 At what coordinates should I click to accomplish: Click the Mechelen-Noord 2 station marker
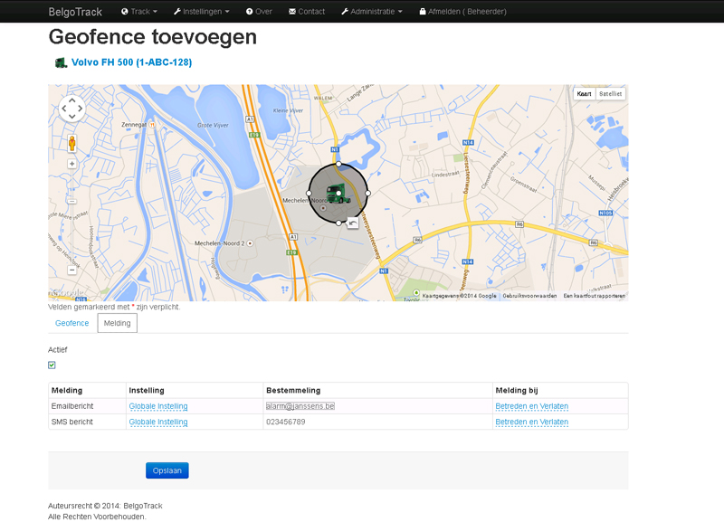tap(250, 243)
